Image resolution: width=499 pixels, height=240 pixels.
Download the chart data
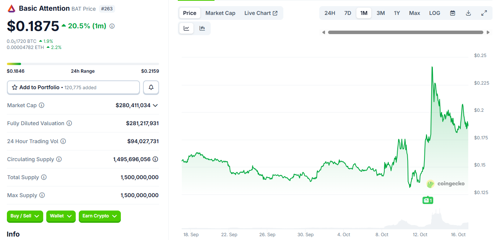(x=468, y=13)
